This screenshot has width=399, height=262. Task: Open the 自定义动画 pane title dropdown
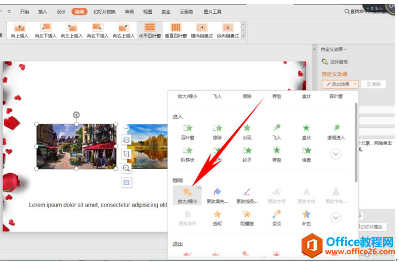tap(345, 50)
